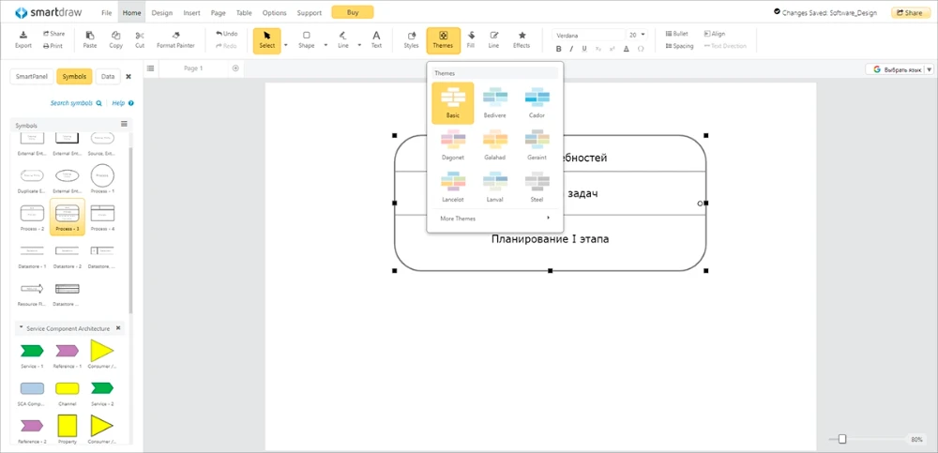This screenshot has width=938, height=453.
Task: Click the Help link
Action: [x=123, y=103]
